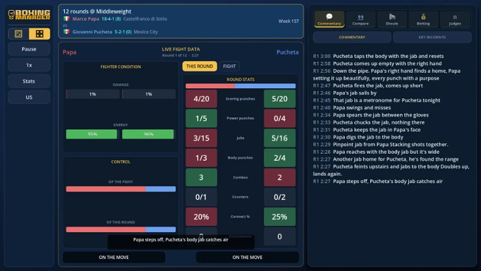
Task: Open the Judges tab
Action: [455, 19]
